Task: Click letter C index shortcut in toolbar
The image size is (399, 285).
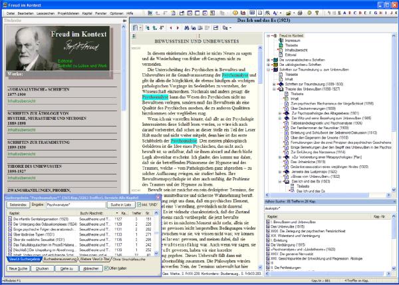Action: click(x=354, y=13)
